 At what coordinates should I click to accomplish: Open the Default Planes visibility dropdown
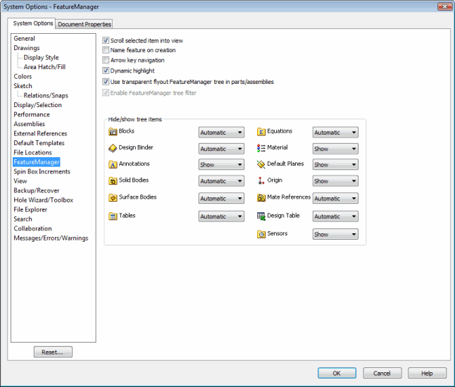coord(335,165)
